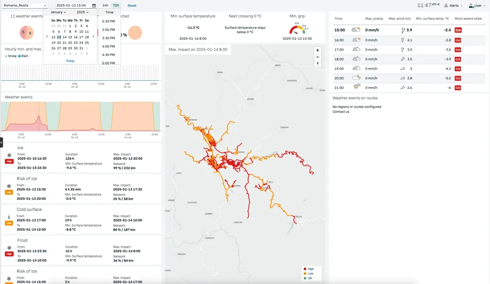Go to next month in calendar
Viewport: 490px width, 284px height.
(x=93, y=37)
